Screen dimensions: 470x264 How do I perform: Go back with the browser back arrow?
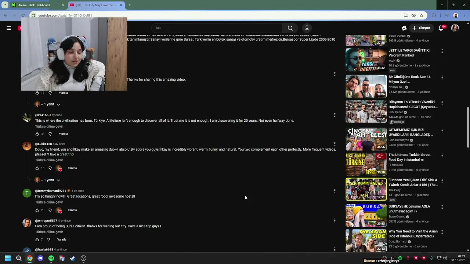(x=6, y=15)
